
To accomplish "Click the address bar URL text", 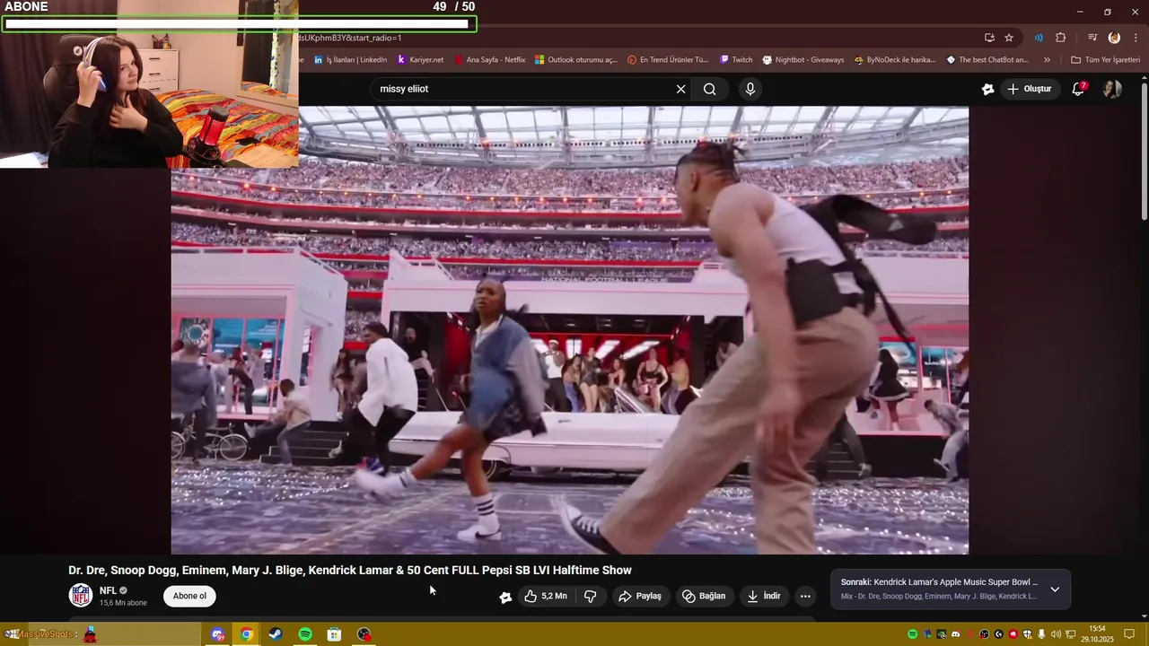I will coord(350,38).
